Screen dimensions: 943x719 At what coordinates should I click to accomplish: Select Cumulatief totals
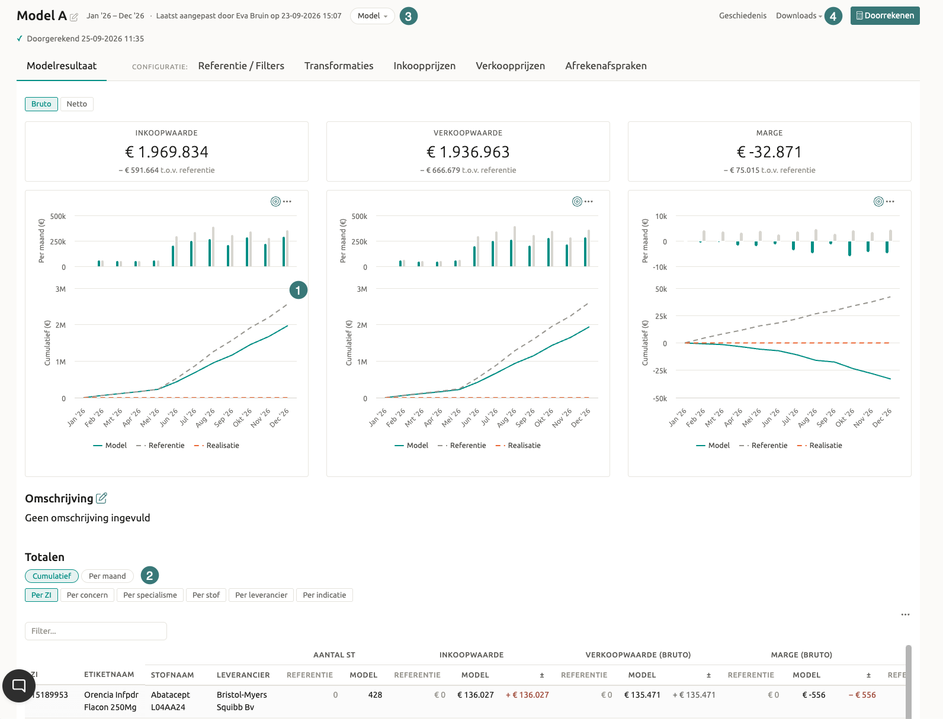coord(52,576)
